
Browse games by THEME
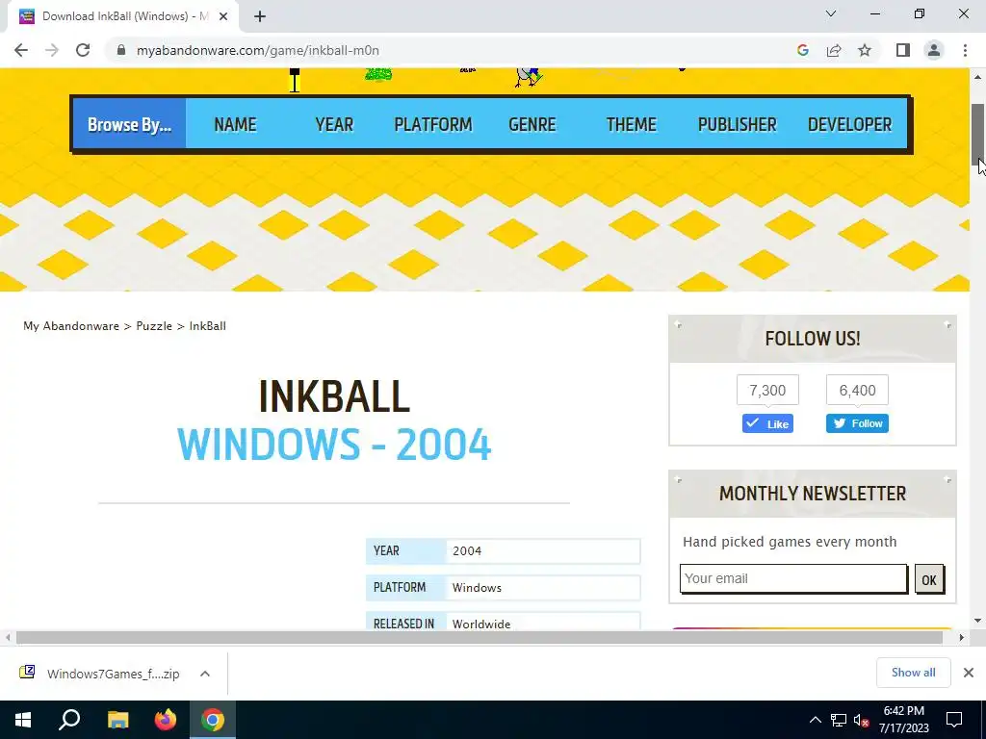click(632, 124)
